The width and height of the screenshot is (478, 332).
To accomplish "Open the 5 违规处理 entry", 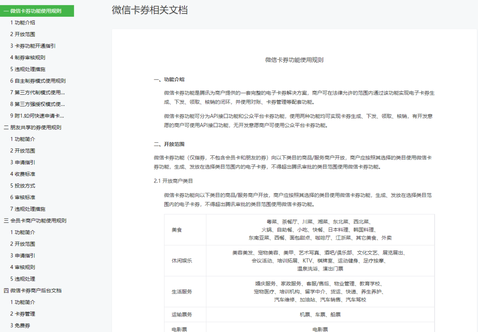I will pyautogui.click(x=23, y=279).
